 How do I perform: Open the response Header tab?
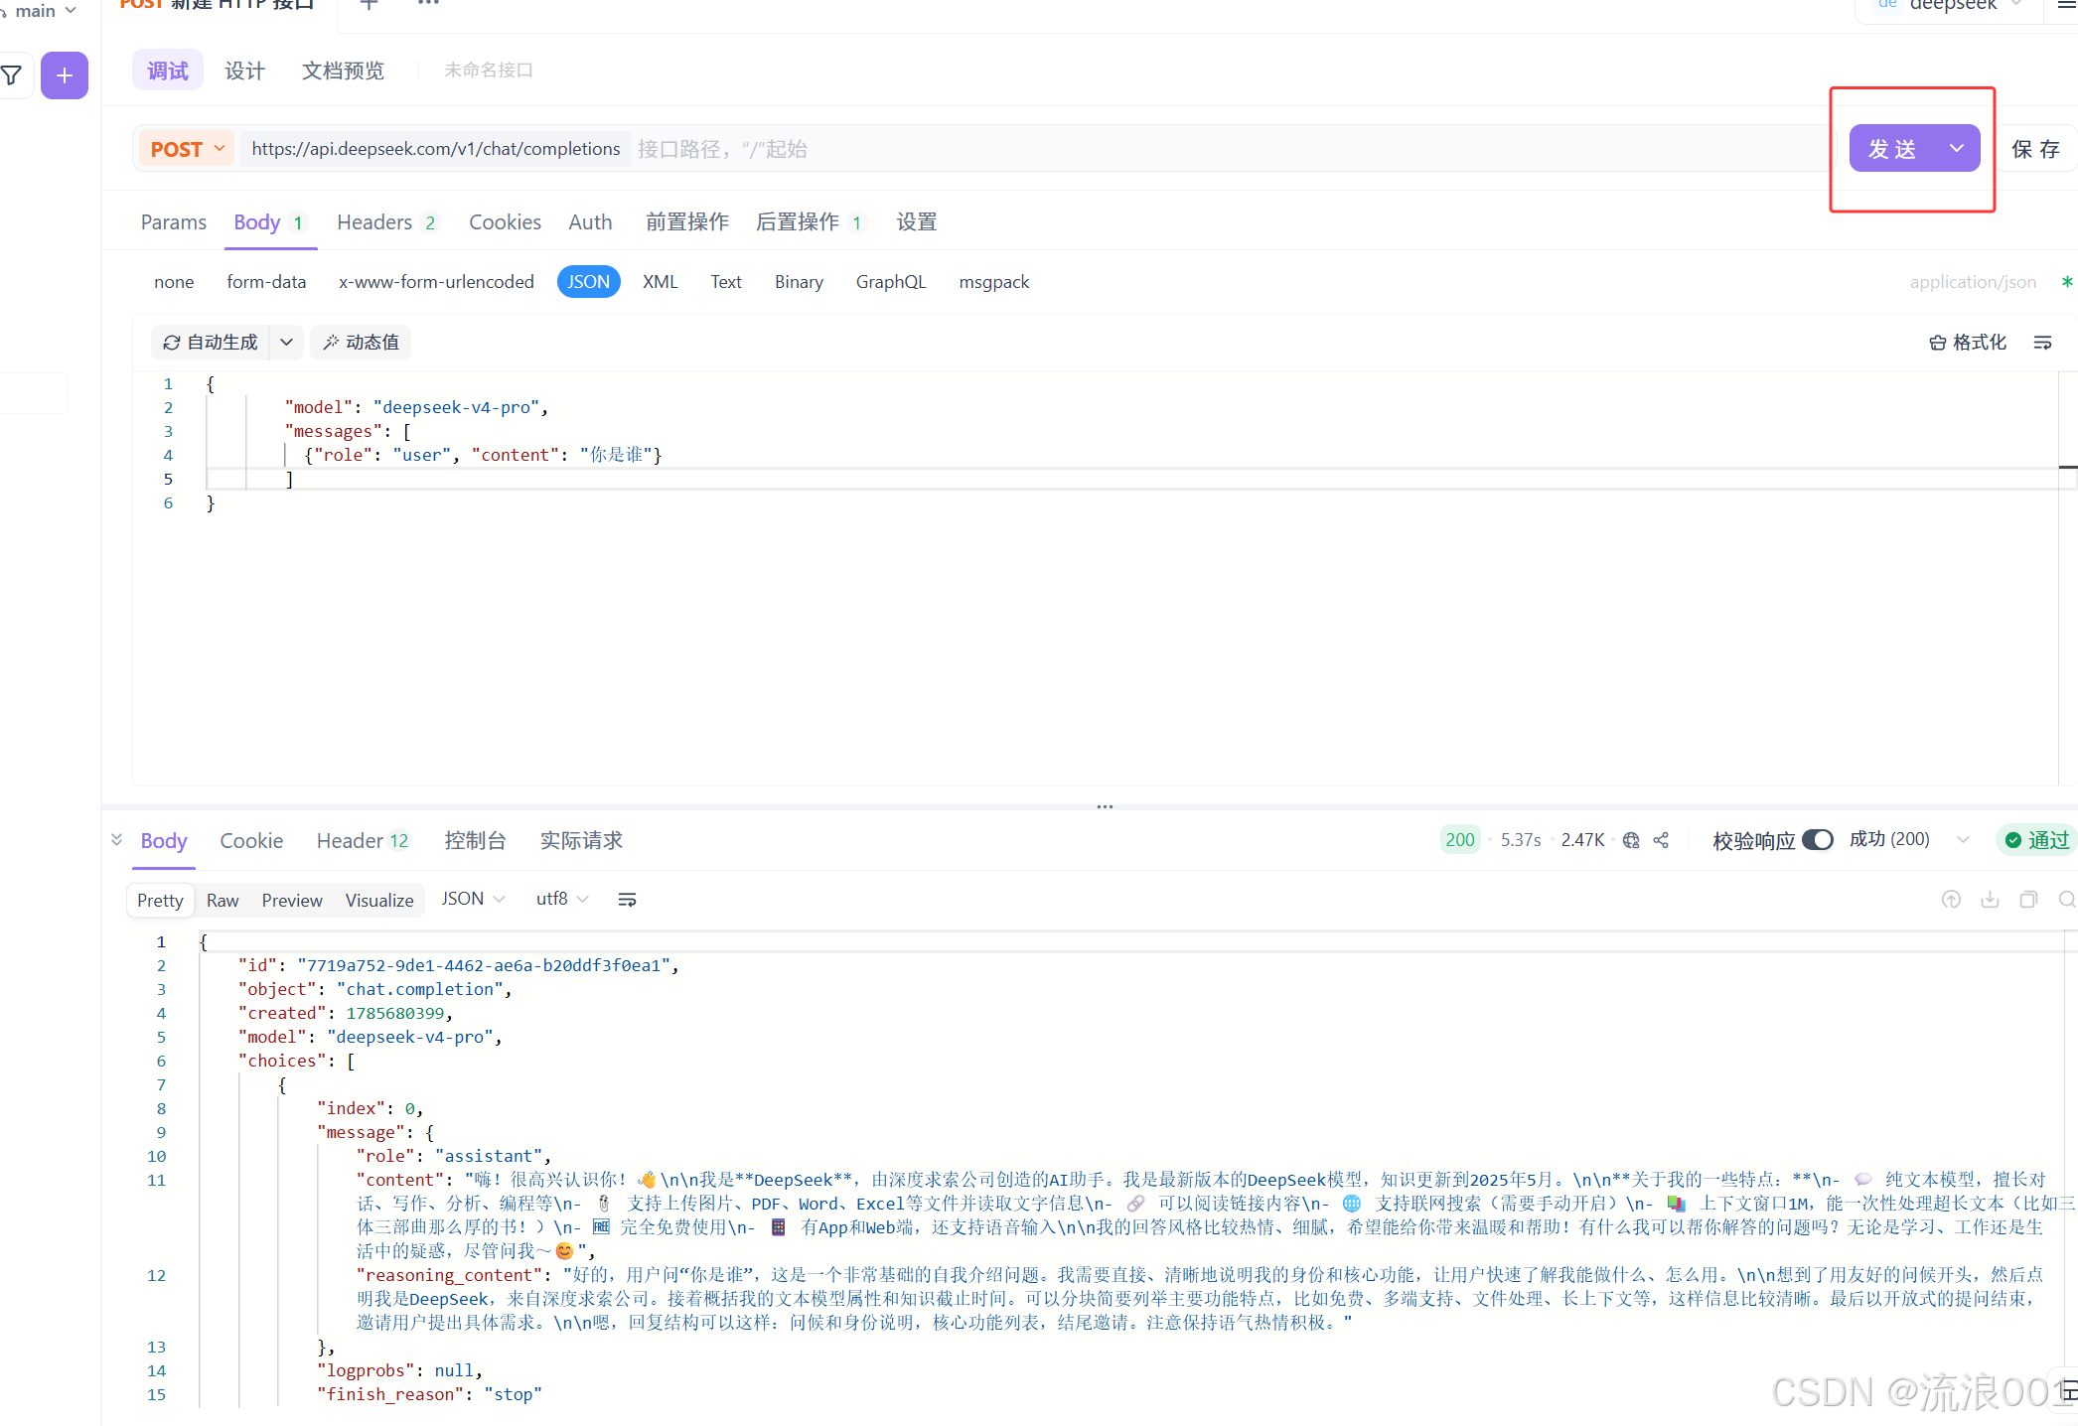coord(363,841)
